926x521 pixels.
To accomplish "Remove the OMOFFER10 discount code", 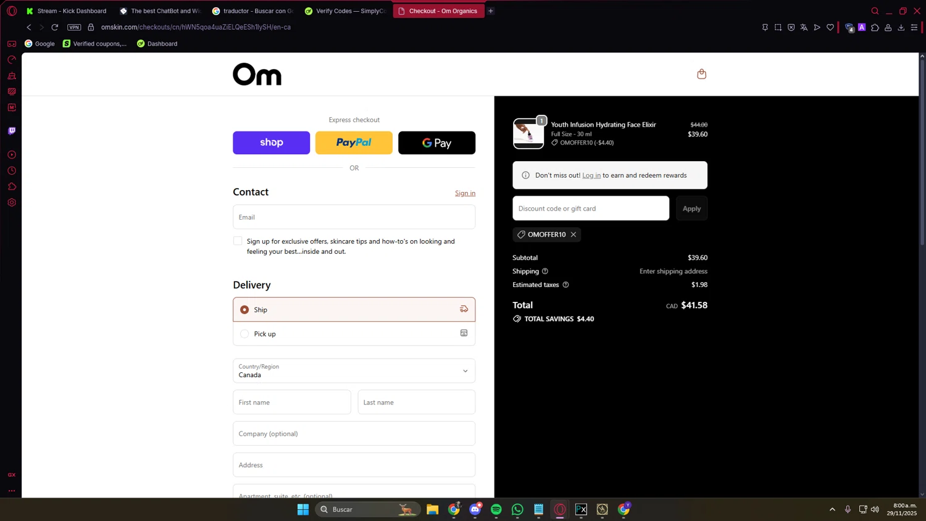I will [x=574, y=235].
